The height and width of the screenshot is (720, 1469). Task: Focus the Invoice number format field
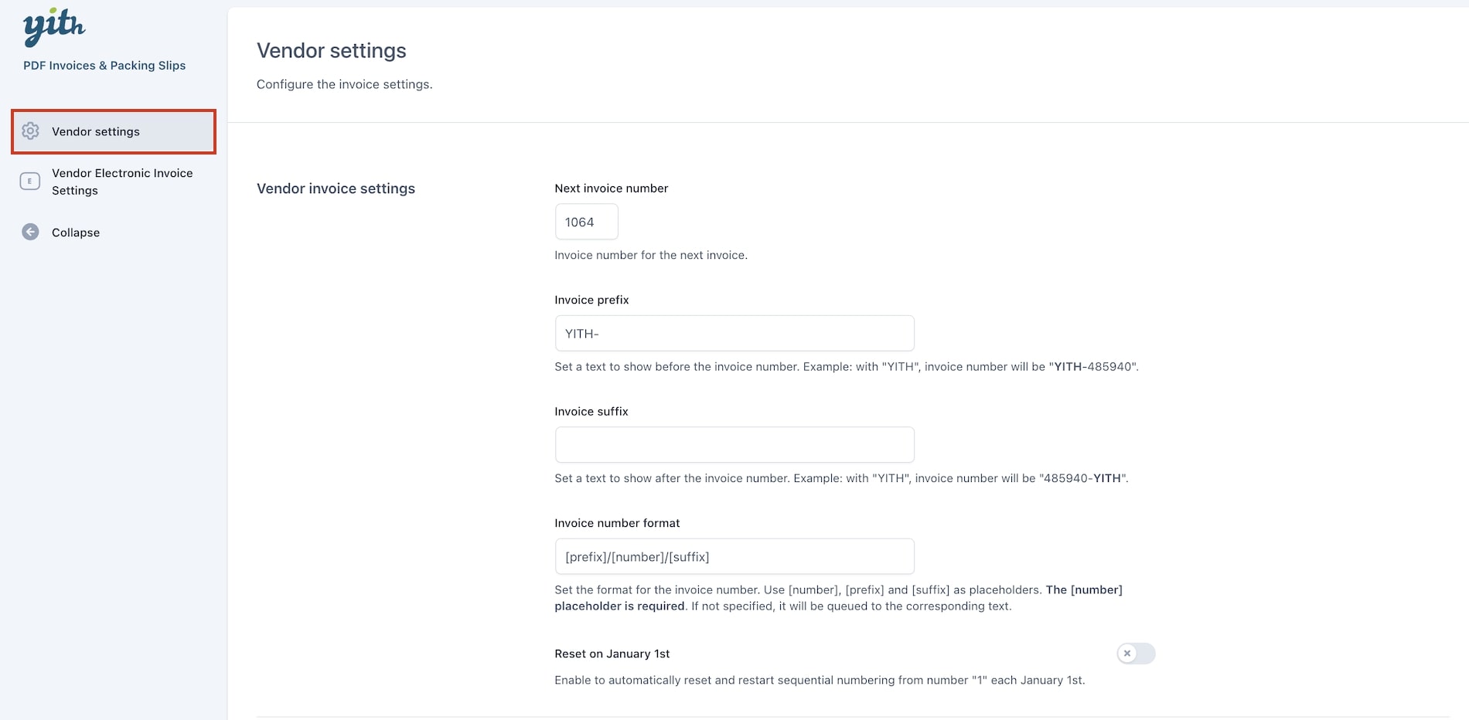(x=734, y=556)
